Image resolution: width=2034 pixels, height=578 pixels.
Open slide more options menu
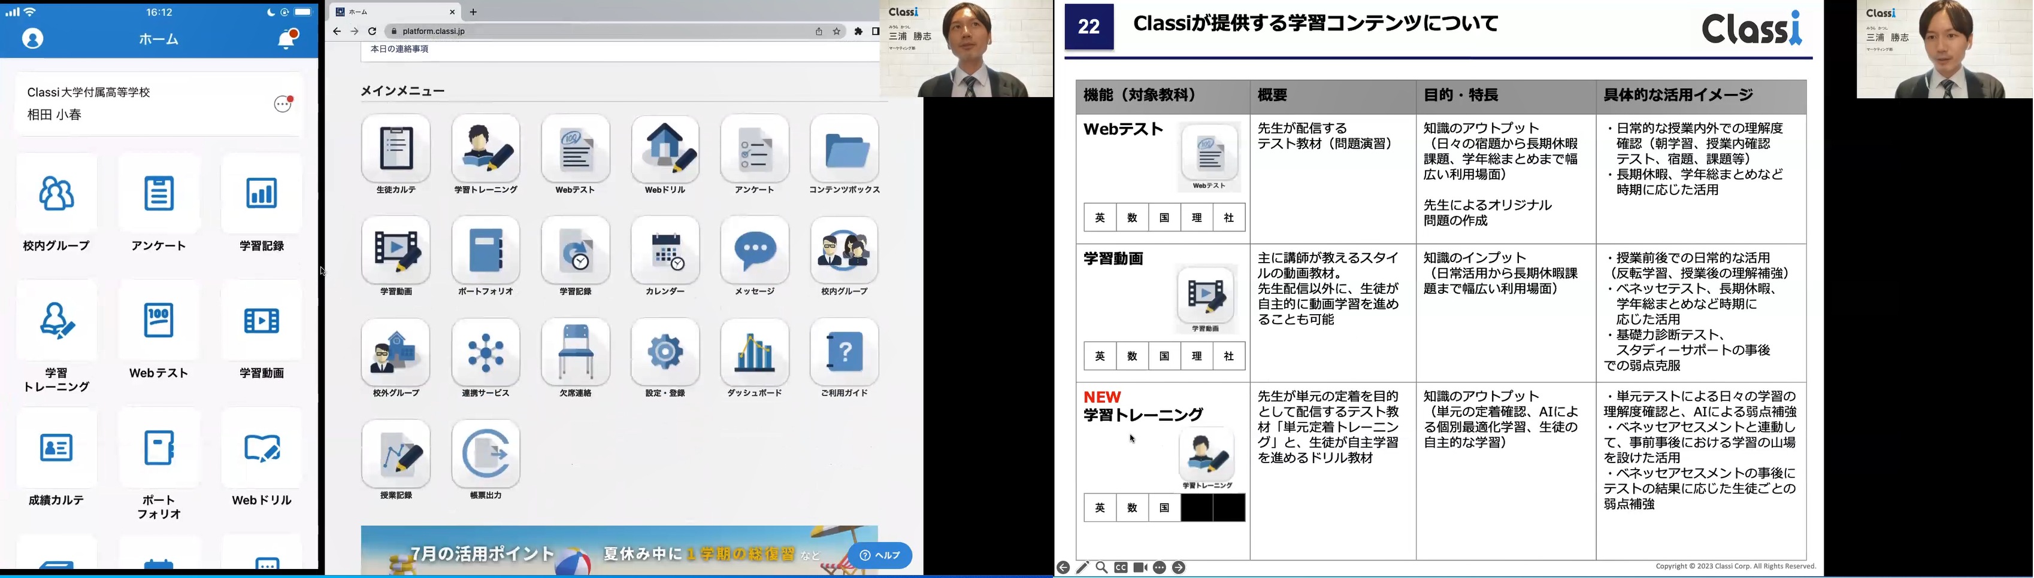pyautogui.click(x=1160, y=568)
